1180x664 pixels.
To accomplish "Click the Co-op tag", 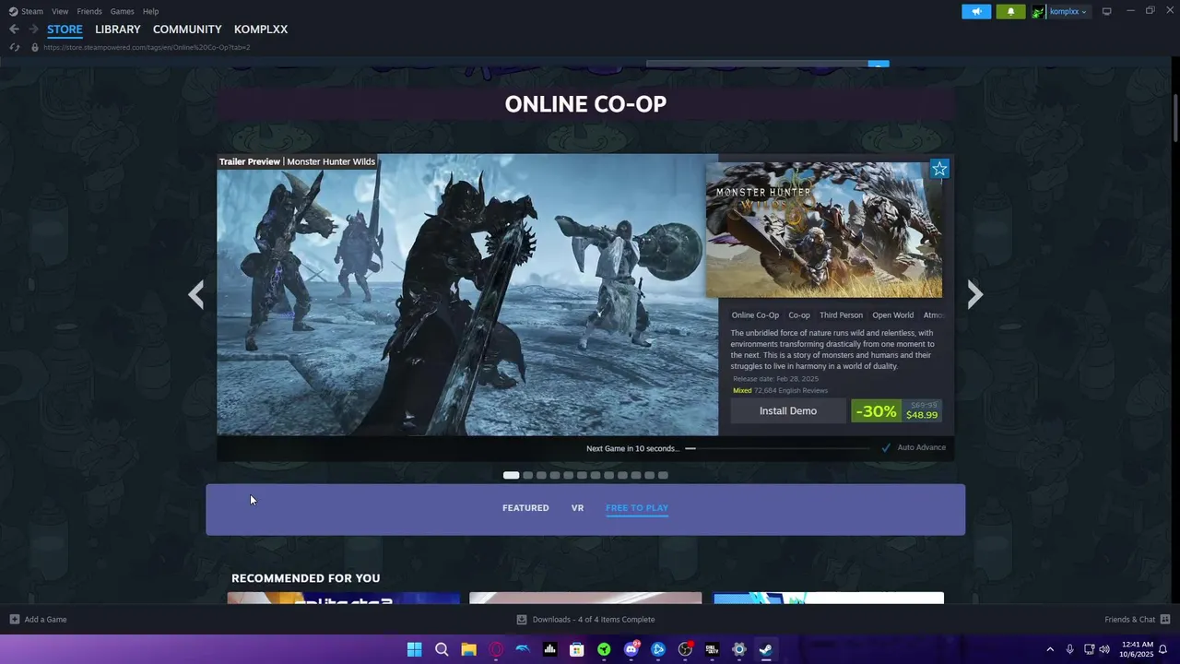I will (799, 315).
